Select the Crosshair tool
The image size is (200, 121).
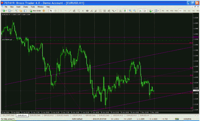coord(55,11)
